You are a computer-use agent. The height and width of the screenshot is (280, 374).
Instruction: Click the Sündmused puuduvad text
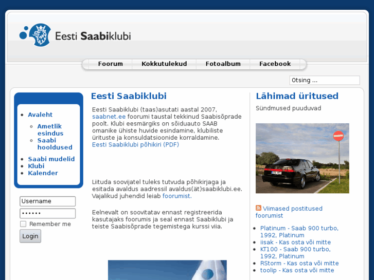pos(289,108)
